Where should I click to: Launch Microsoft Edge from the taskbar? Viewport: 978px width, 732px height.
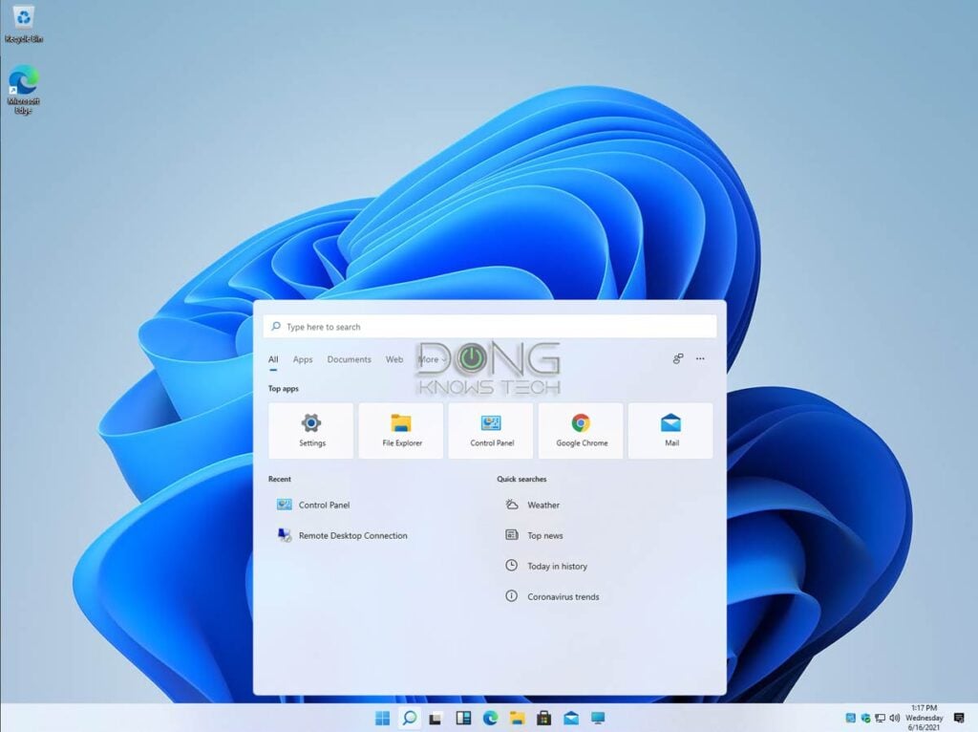tap(490, 719)
